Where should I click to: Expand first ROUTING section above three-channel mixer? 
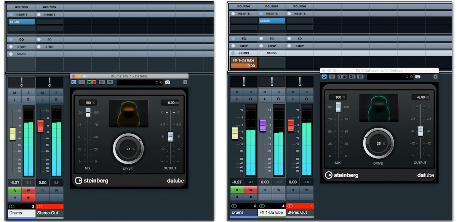tap(244, 6)
